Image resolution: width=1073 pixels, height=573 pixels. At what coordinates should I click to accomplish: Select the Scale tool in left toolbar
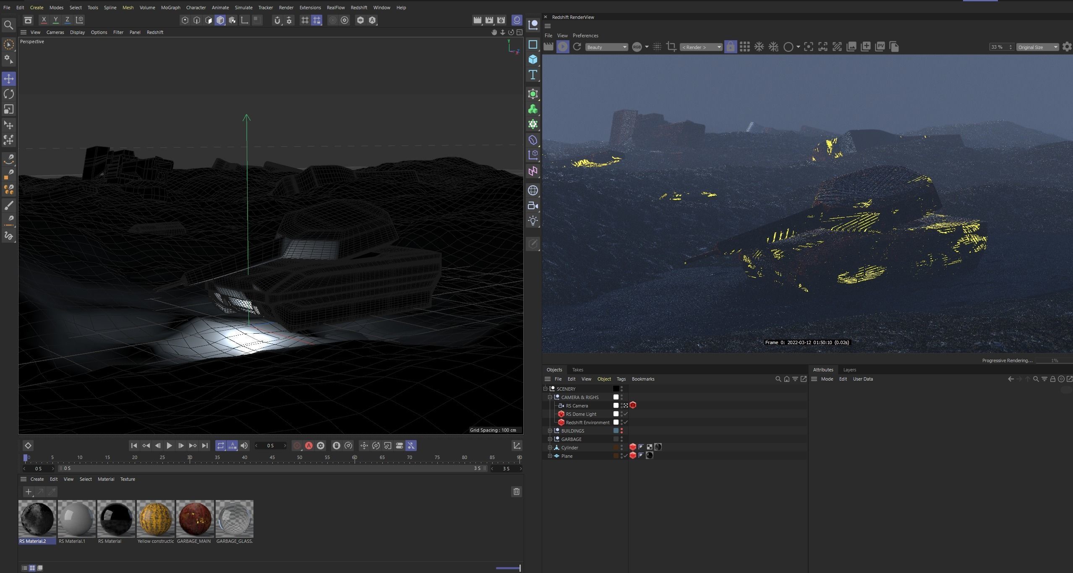tap(9, 109)
